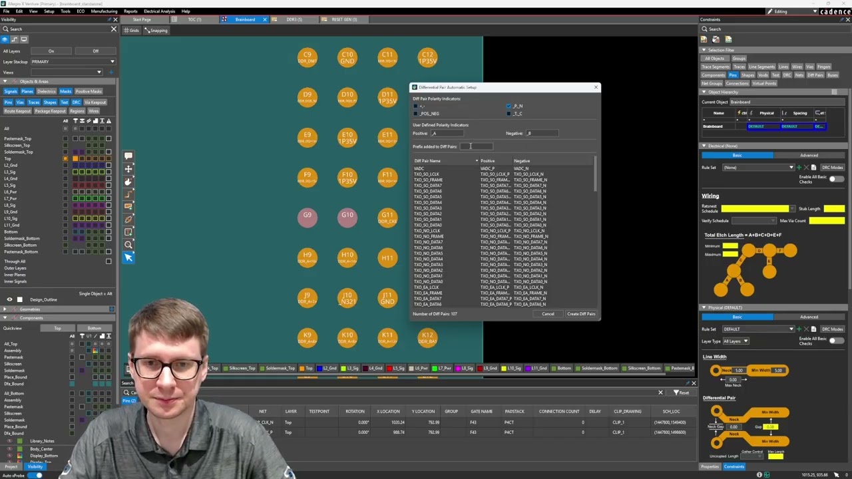Open the ECO menu
This screenshot has height=479, width=852.
81,11
